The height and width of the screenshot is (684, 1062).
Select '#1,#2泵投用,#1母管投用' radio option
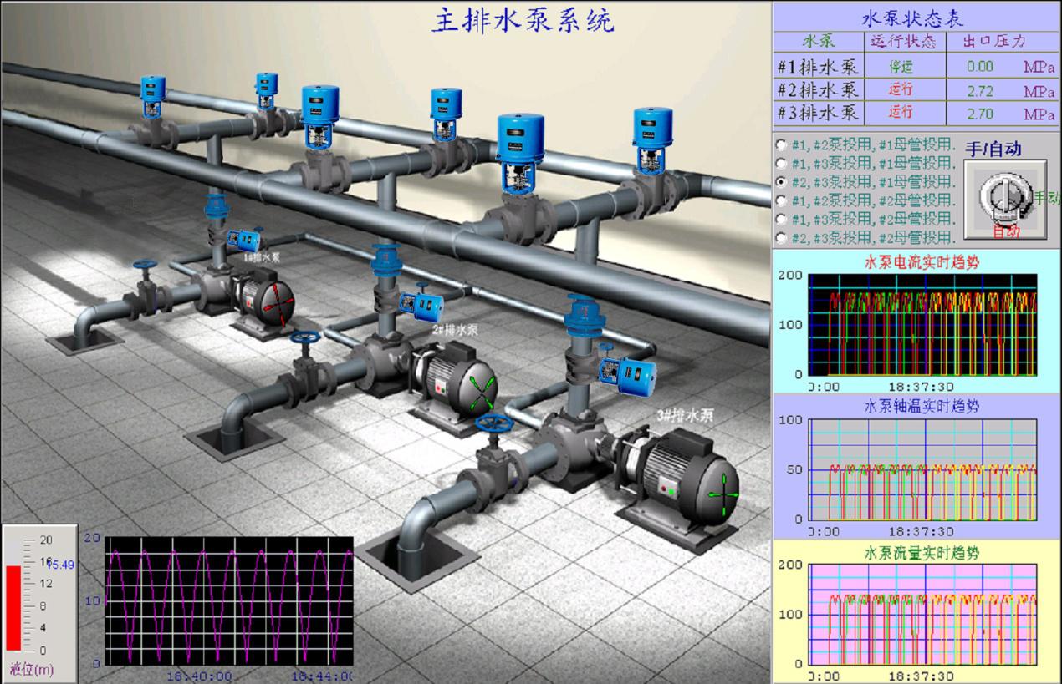point(782,143)
